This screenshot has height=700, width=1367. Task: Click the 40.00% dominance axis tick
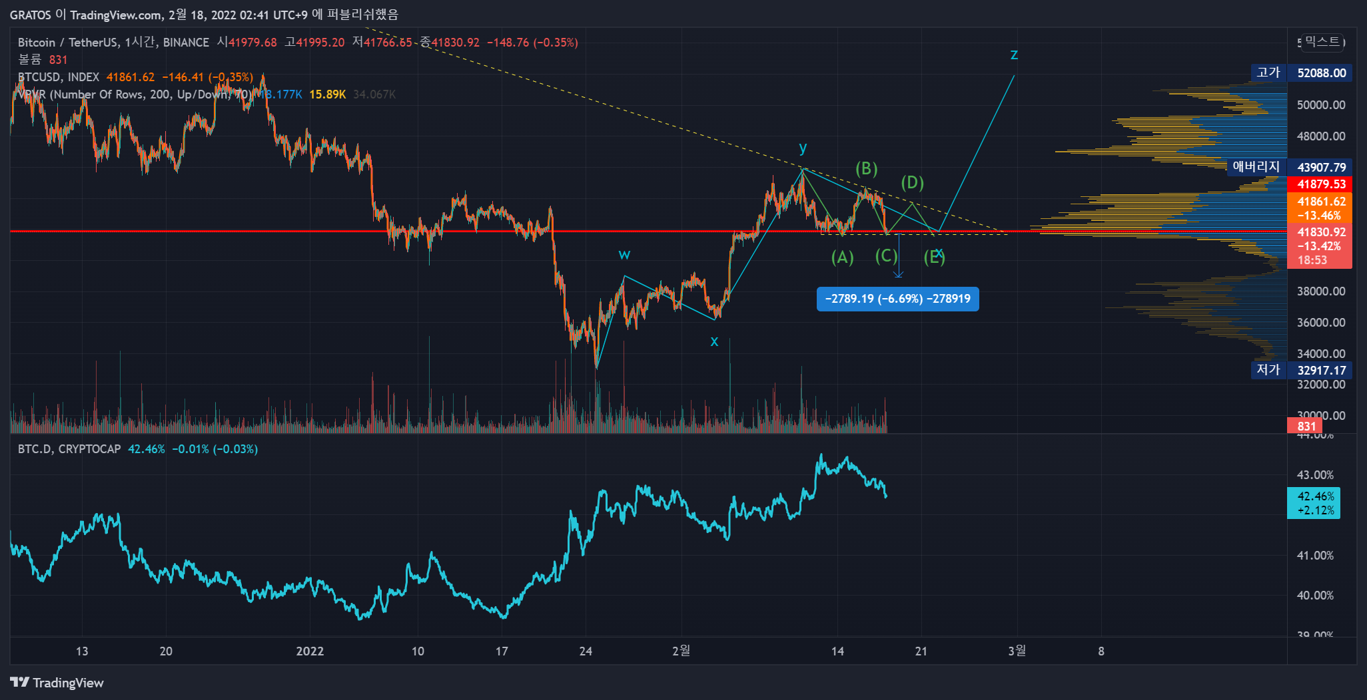pos(1315,596)
